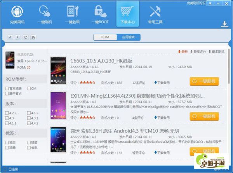Image resolution: width=233 pixels, height=173 pixels.
Task: Filter by version 4.3.1 checkbox
Action: point(29,118)
